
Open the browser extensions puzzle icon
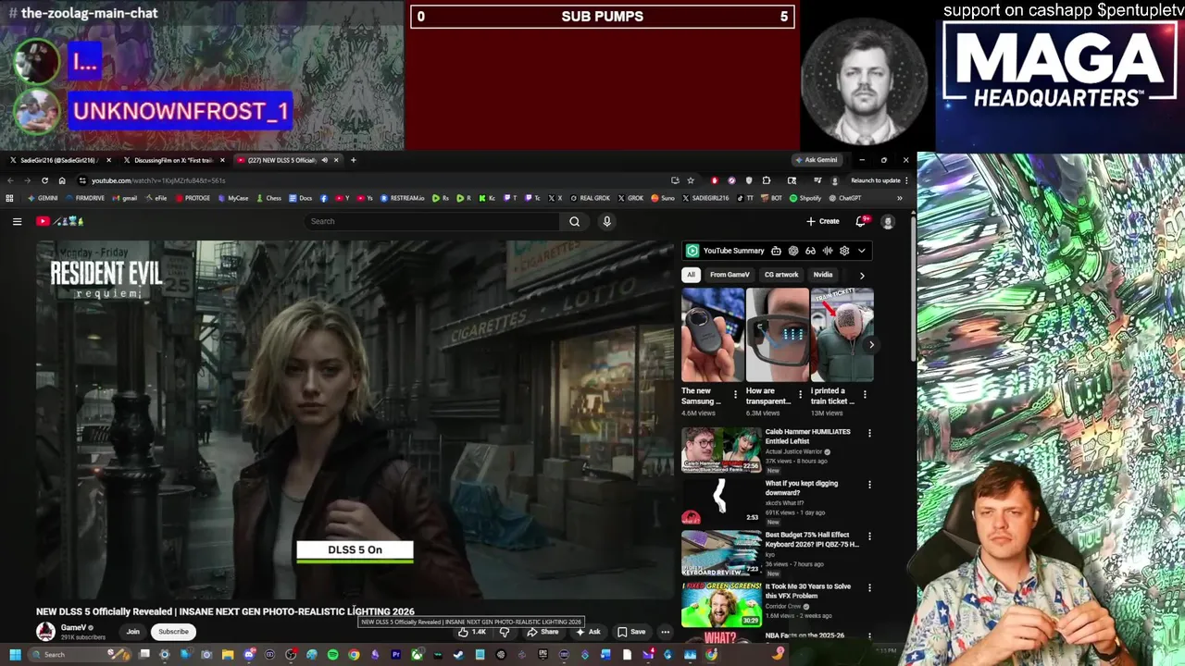pos(766,180)
